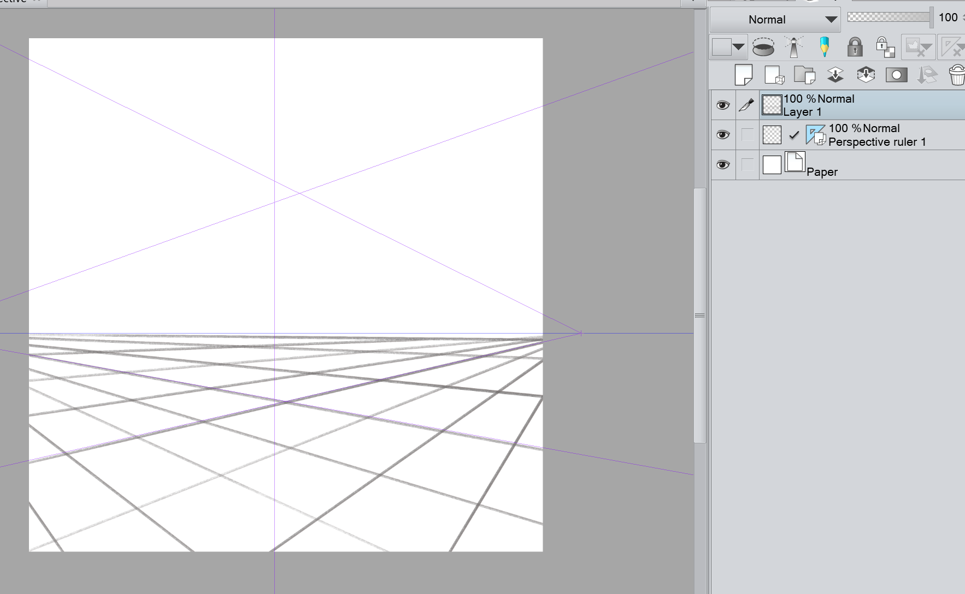Viewport: 965px width, 594px height.
Task: Hide Layer 1 using its eye icon
Action: (723, 105)
